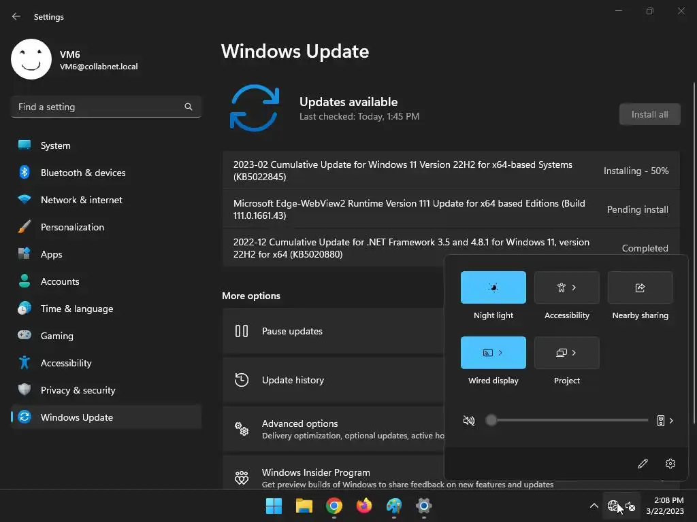This screenshot has width=697, height=522.
Task: Toggle Night light quick setting
Action: (x=493, y=288)
